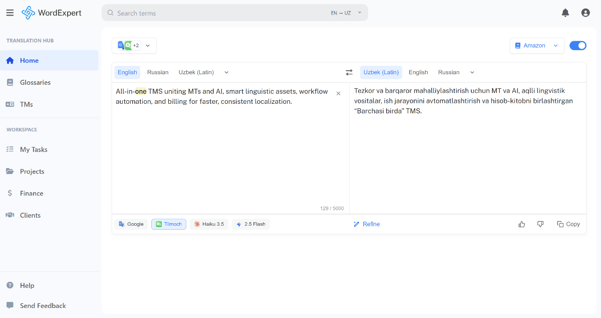Swap source and target languages
This screenshot has height=318, width=601.
pyautogui.click(x=349, y=72)
